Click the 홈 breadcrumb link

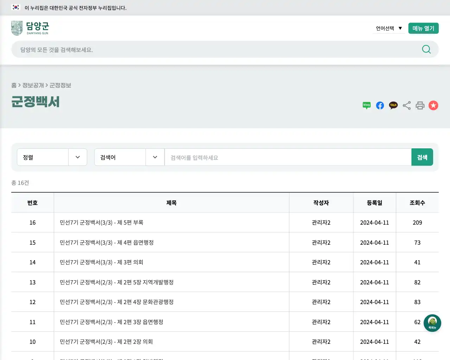[x=13, y=85]
